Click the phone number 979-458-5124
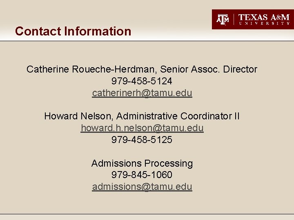The height and width of the screenshot is (220, 294). coord(142,81)
